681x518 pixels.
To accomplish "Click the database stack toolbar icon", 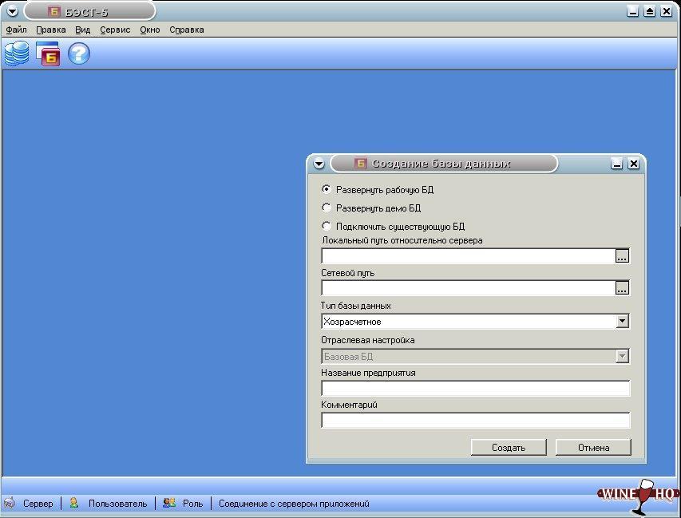I will click(17, 53).
